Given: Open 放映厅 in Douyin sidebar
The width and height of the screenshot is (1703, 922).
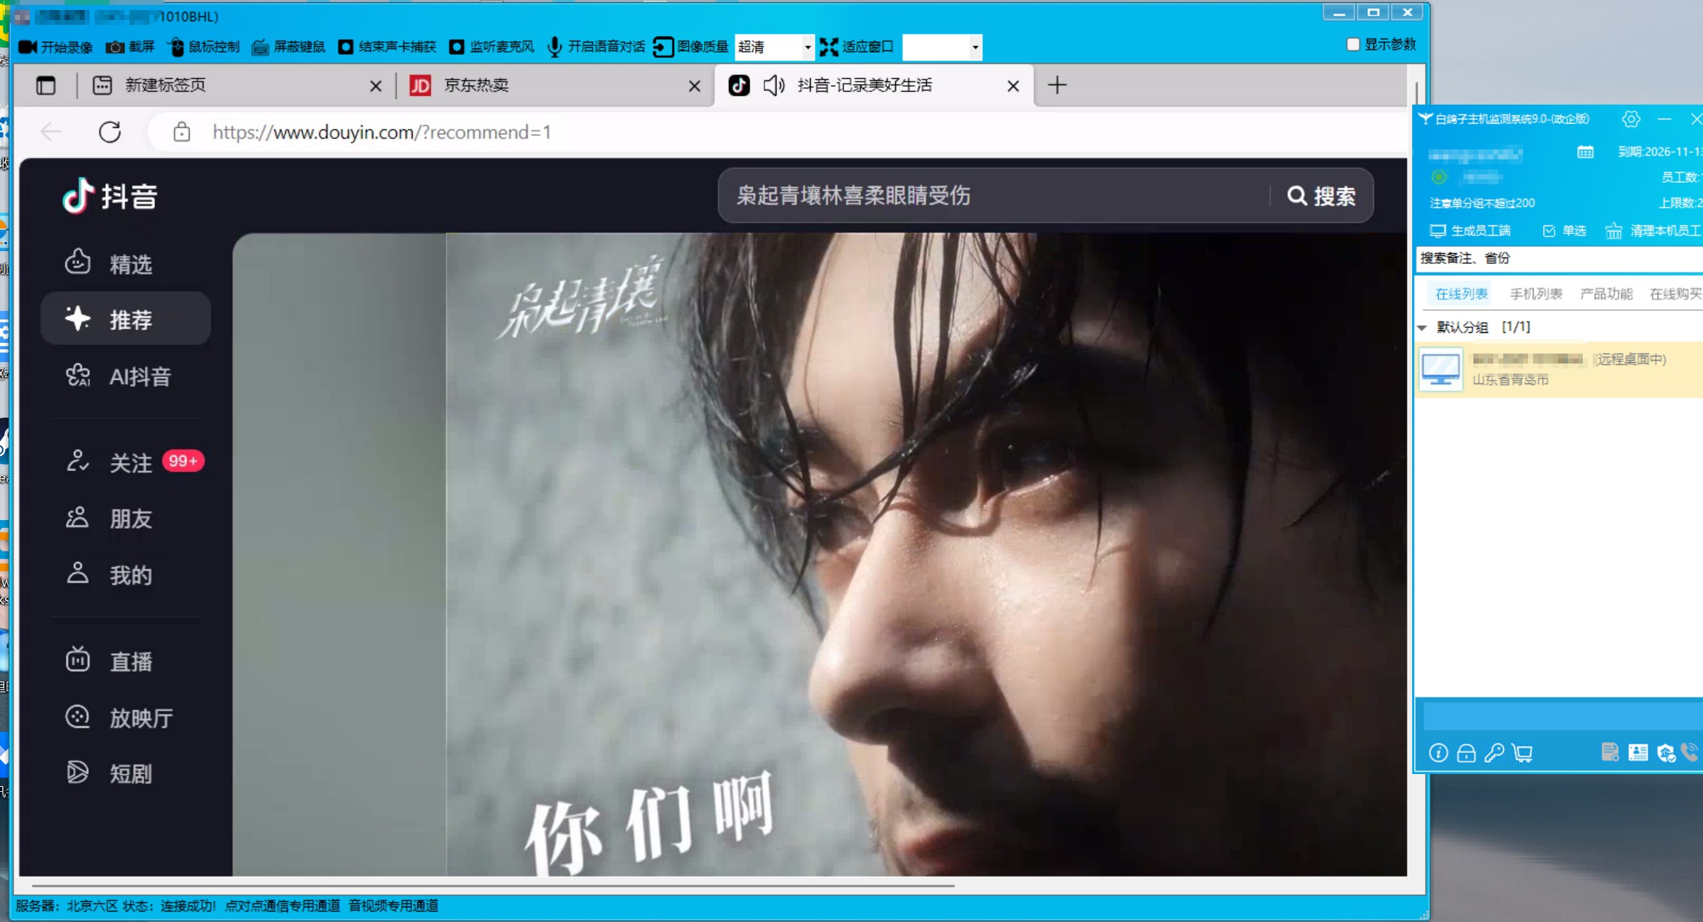Looking at the screenshot, I should pos(140,718).
